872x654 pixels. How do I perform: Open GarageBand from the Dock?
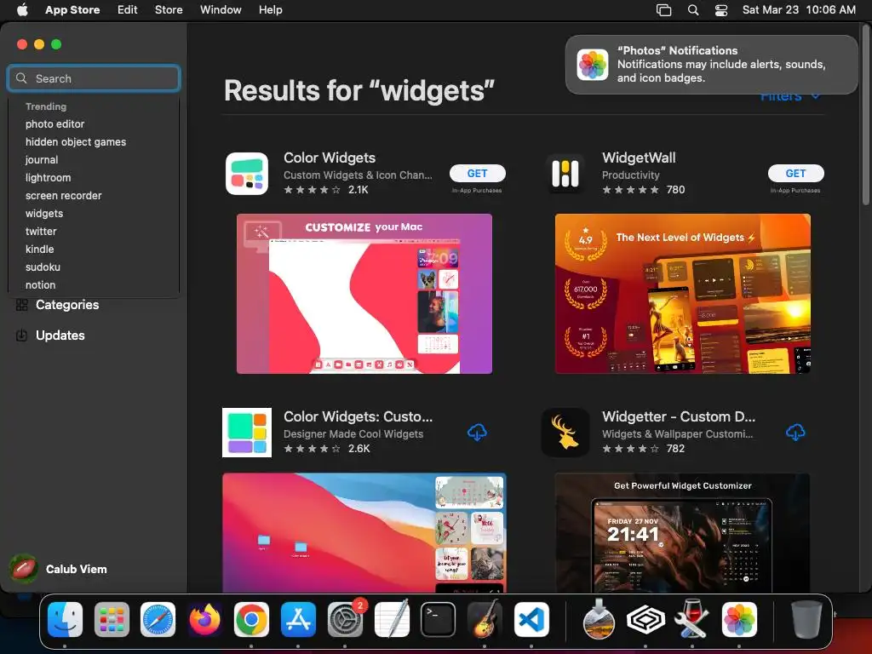pyautogui.click(x=485, y=620)
